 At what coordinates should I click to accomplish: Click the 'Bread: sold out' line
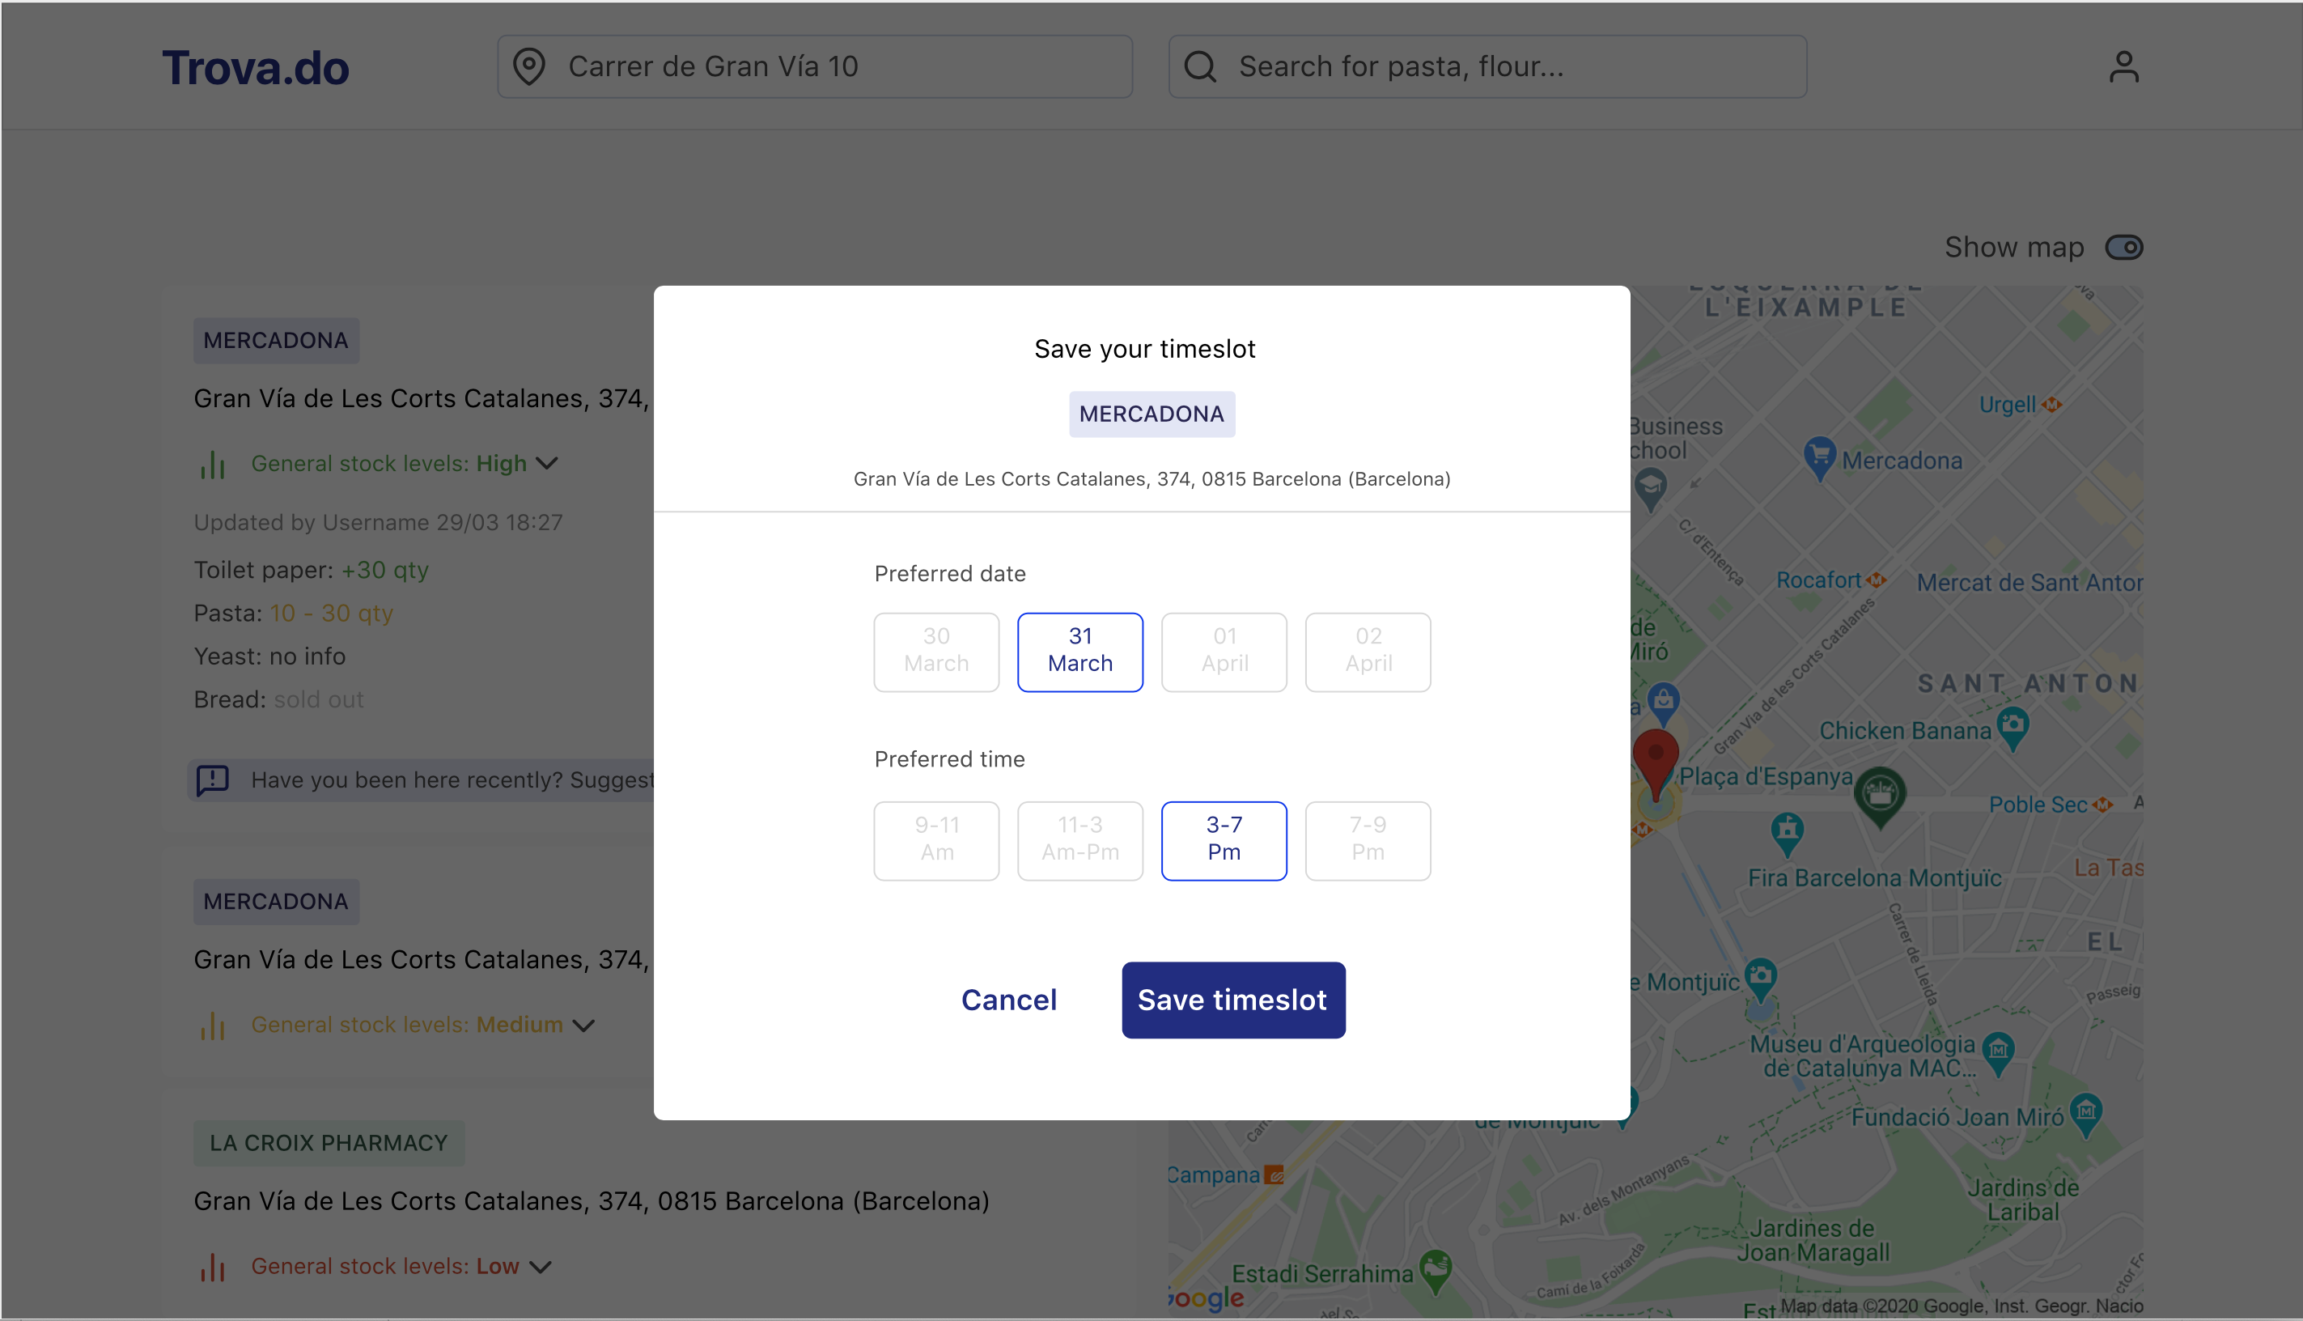[278, 699]
